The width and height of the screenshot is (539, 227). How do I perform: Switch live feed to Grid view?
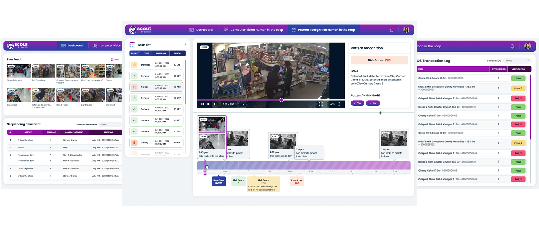tap(115, 60)
